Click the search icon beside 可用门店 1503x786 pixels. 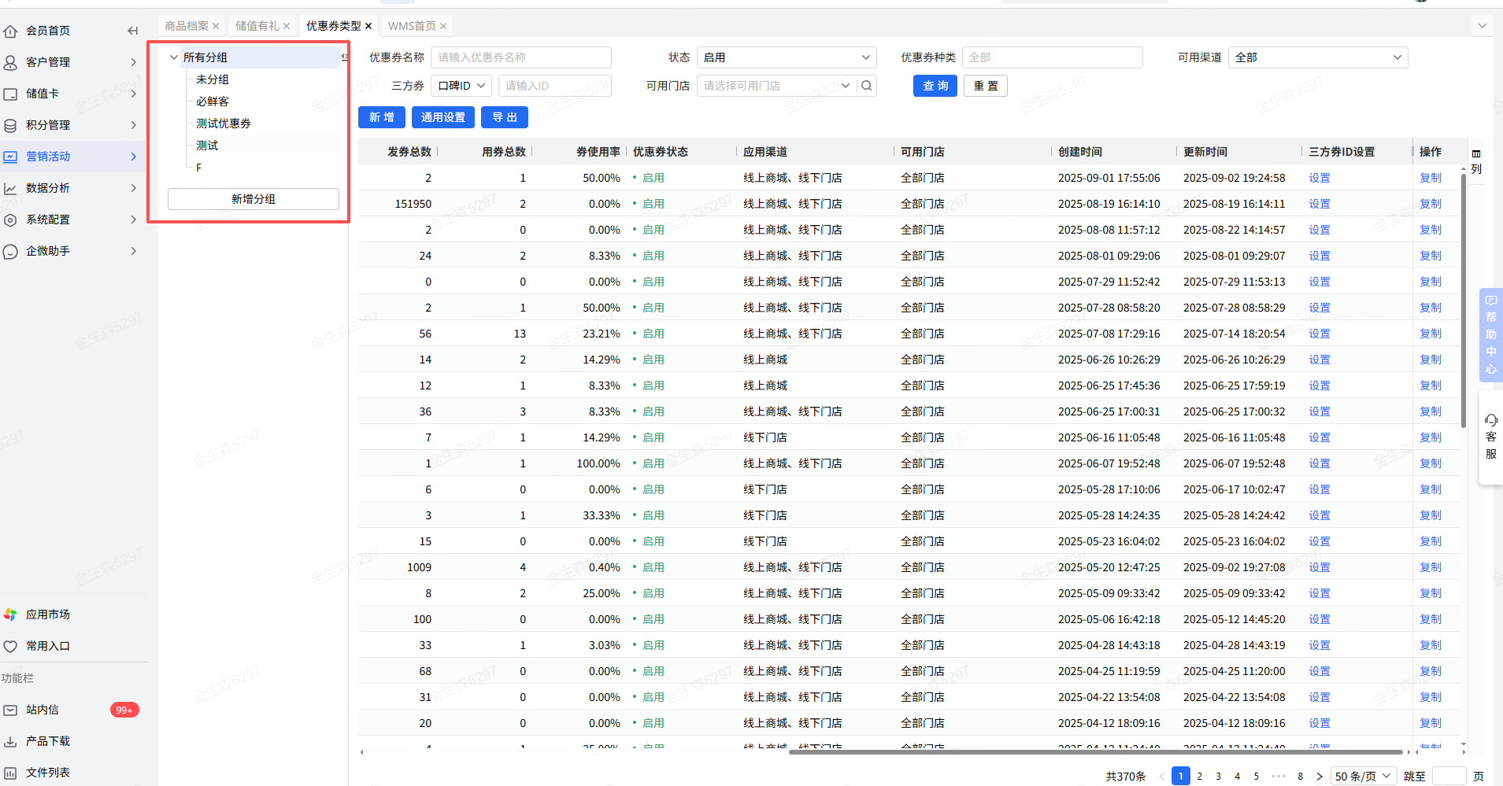click(x=867, y=86)
